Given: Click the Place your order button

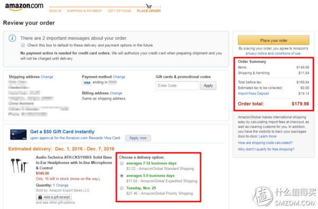Looking at the screenshot, I should coord(273,40).
